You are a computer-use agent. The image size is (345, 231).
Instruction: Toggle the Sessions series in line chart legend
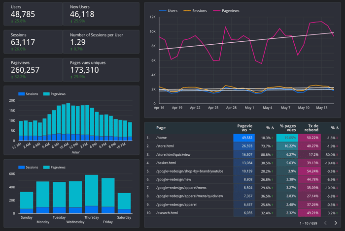(195, 11)
